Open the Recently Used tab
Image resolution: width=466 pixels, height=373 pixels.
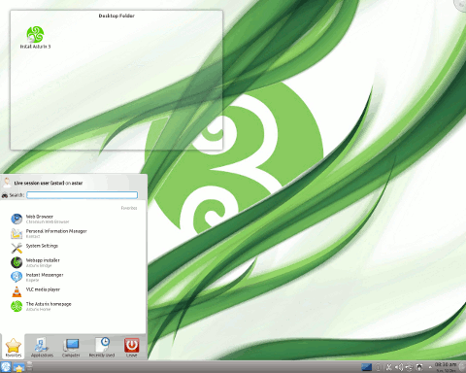pyautogui.click(x=102, y=348)
